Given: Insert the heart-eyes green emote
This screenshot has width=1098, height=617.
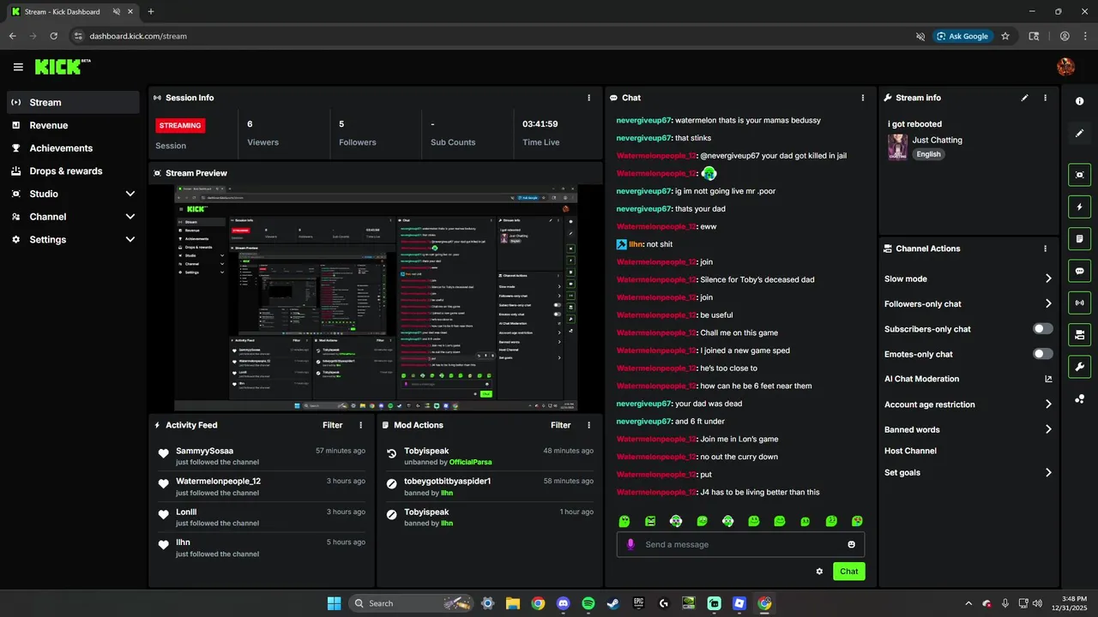Looking at the screenshot, I should pyautogui.click(x=856, y=521).
